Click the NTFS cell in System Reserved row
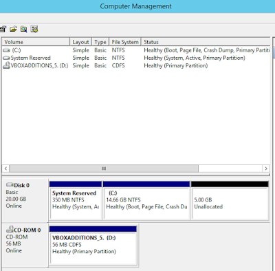The image size is (275, 271). pos(118,58)
